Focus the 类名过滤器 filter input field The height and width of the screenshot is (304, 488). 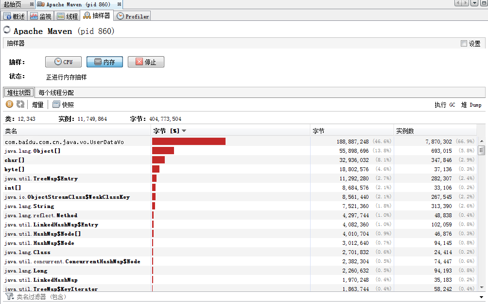tap(246, 297)
